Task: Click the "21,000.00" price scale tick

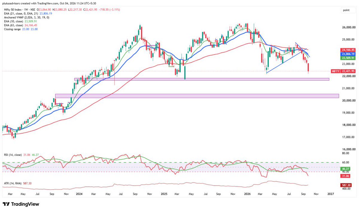Action: click(348, 88)
